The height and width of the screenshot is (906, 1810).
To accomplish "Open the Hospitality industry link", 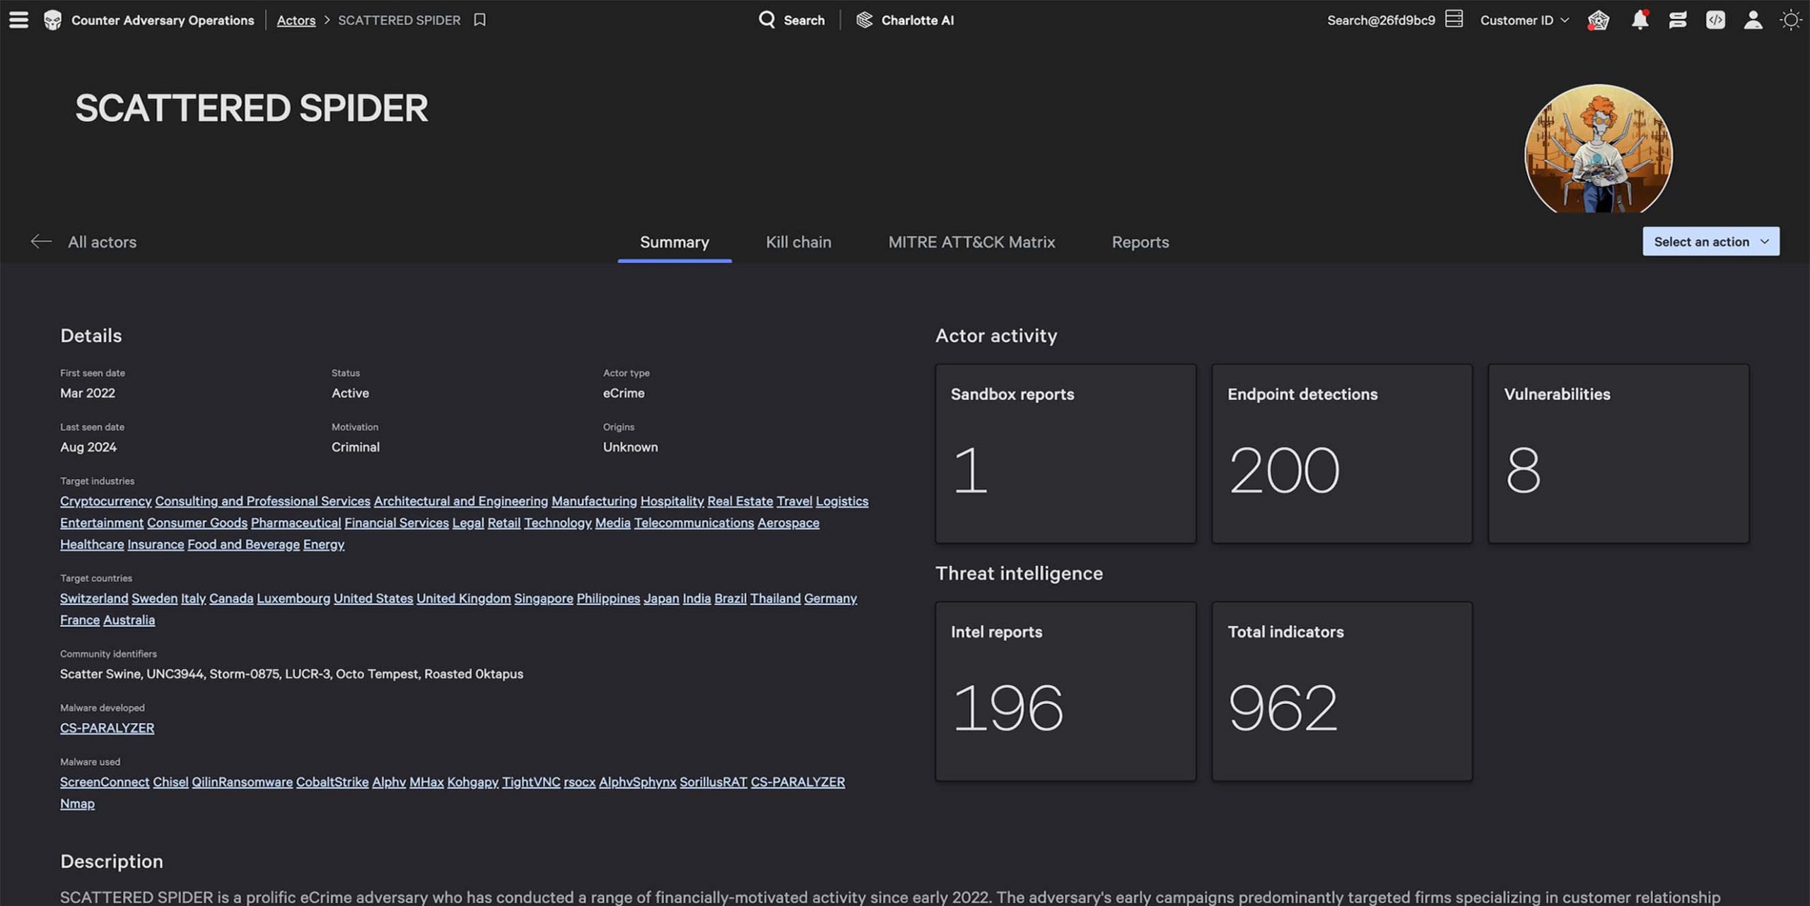I will pyautogui.click(x=672, y=501).
